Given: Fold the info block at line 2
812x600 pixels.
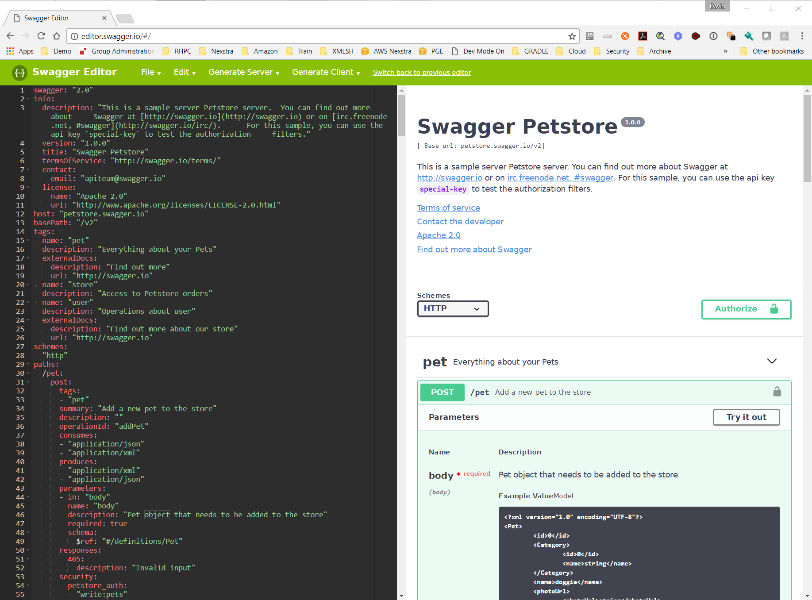Looking at the screenshot, I should pos(28,99).
